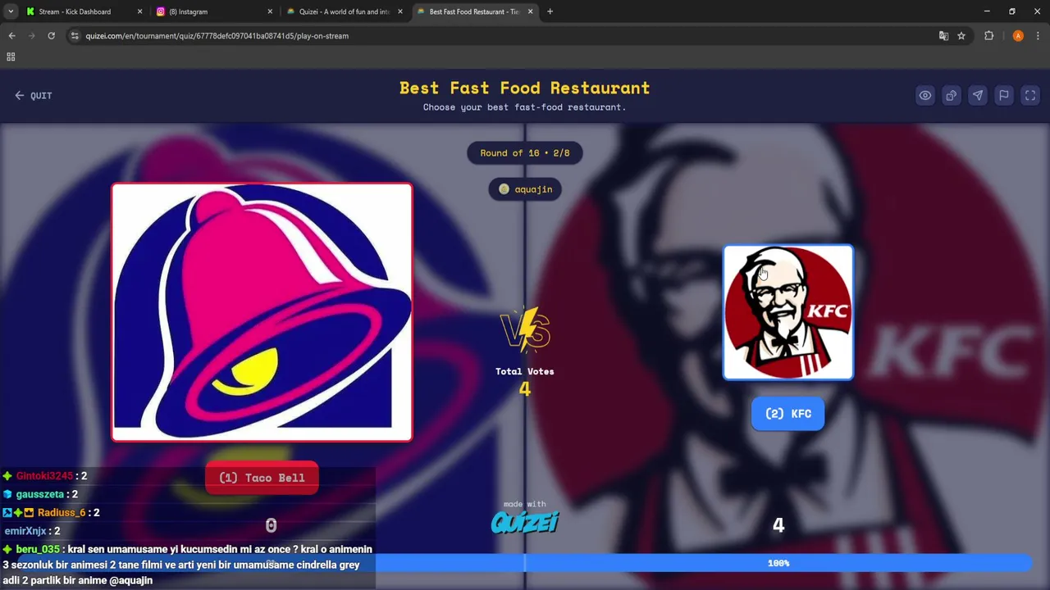This screenshot has width=1050, height=590.
Task: Open the browser extensions menu
Action: (988, 36)
